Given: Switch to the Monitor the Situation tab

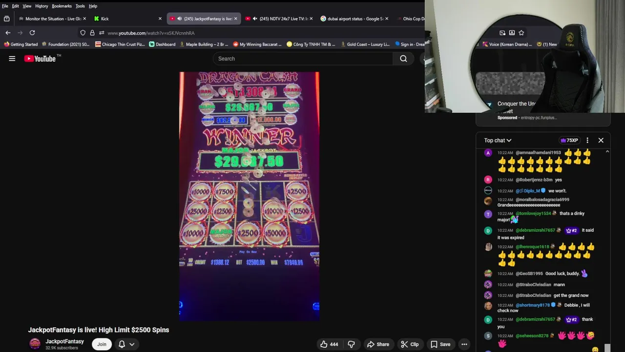Looking at the screenshot, I should [x=53, y=19].
